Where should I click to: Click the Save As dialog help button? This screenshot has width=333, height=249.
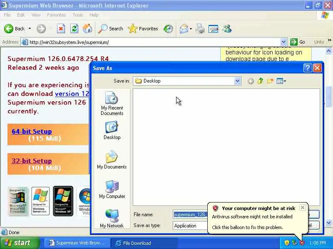[x=308, y=68]
